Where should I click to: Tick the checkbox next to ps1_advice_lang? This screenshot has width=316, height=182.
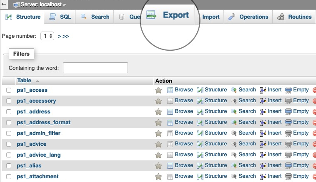9,155
